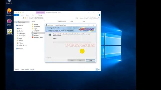Sort files by Name column header
Image resolution: width=161 pixels, height=90 pixels.
[x=33, y=21]
